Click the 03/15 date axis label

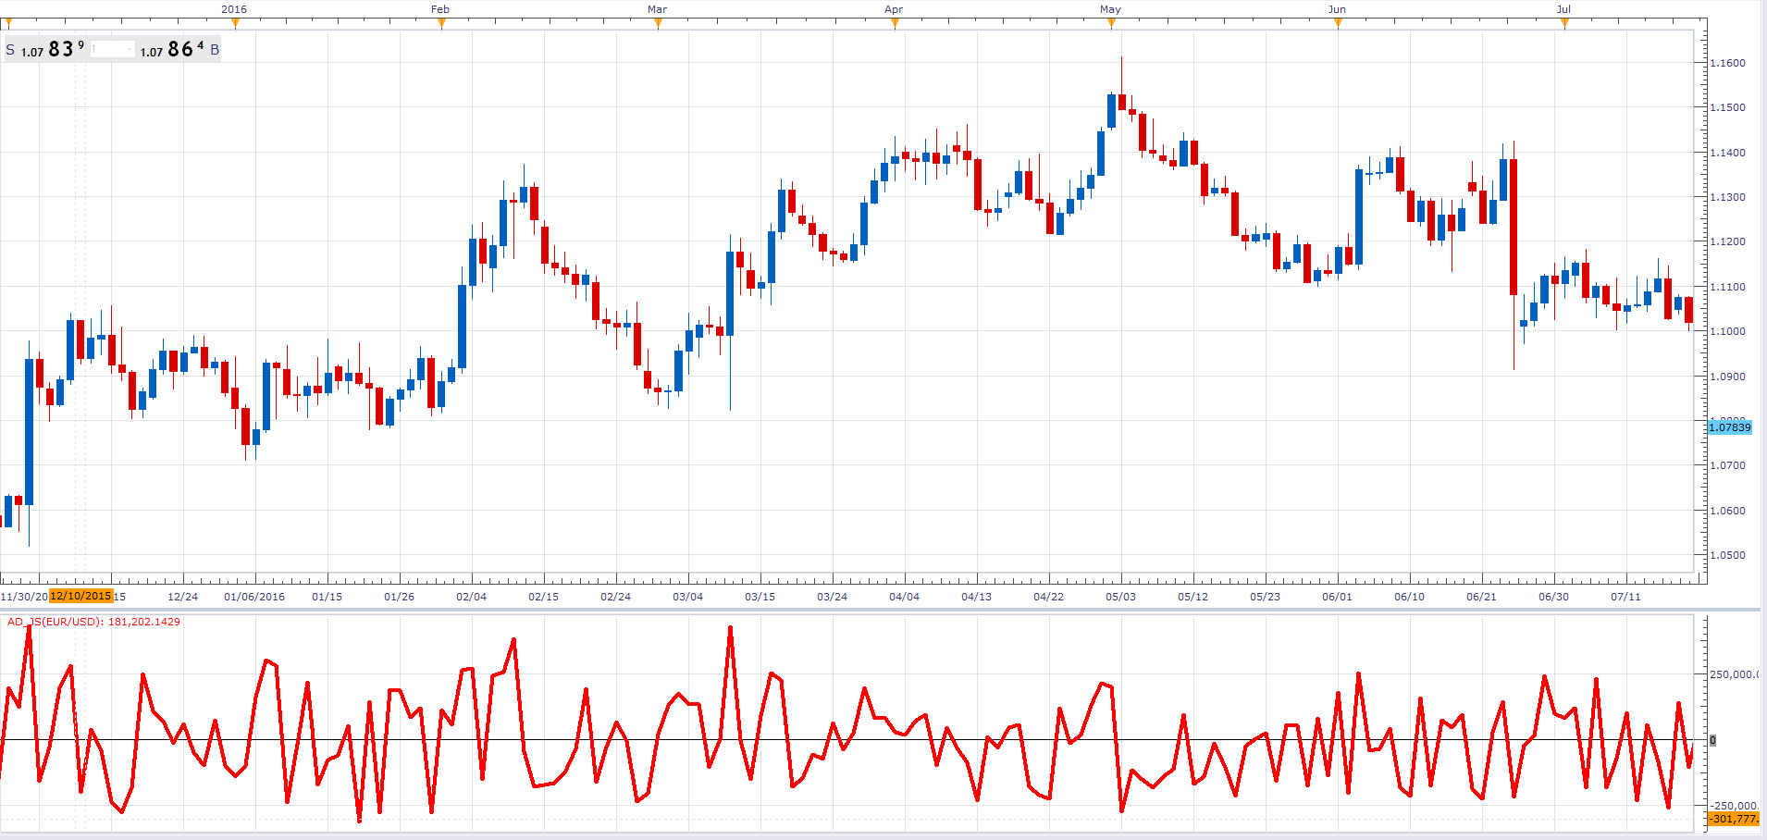click(x=760, y=597)
